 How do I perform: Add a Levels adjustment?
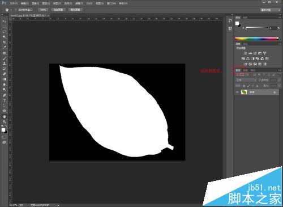(250, 53)
